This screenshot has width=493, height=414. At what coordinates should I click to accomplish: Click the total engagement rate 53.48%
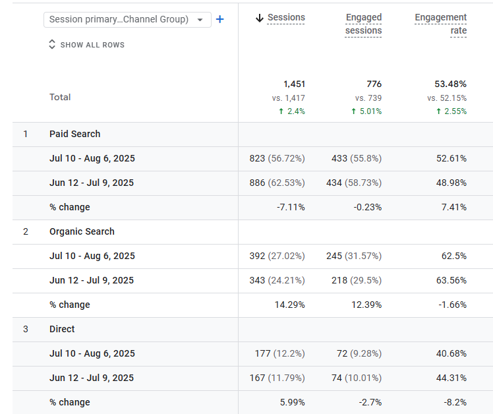coord(449,84)
